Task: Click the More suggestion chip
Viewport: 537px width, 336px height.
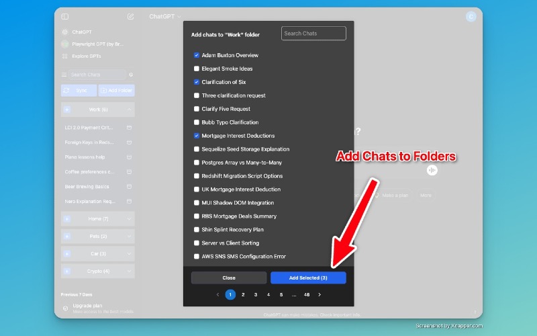Action: [426, 196]
